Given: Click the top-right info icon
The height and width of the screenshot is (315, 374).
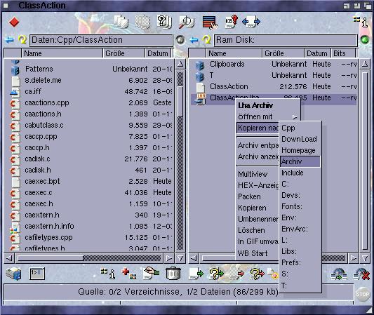Looking at the screenshot, I should (x=361, y=22).
